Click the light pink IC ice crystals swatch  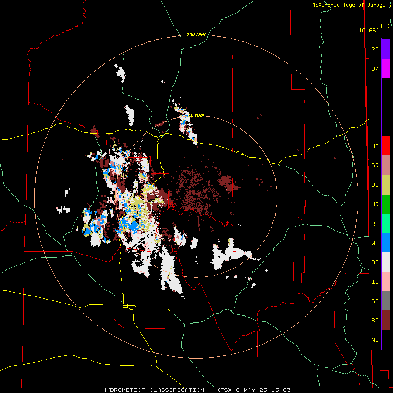[386, 282]
